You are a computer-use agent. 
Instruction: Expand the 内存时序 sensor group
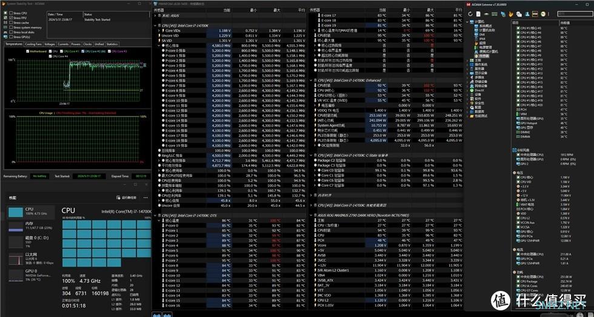[311, 195]
